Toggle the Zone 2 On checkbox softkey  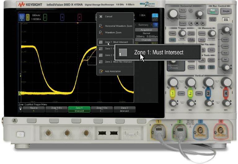pos(102,109)
